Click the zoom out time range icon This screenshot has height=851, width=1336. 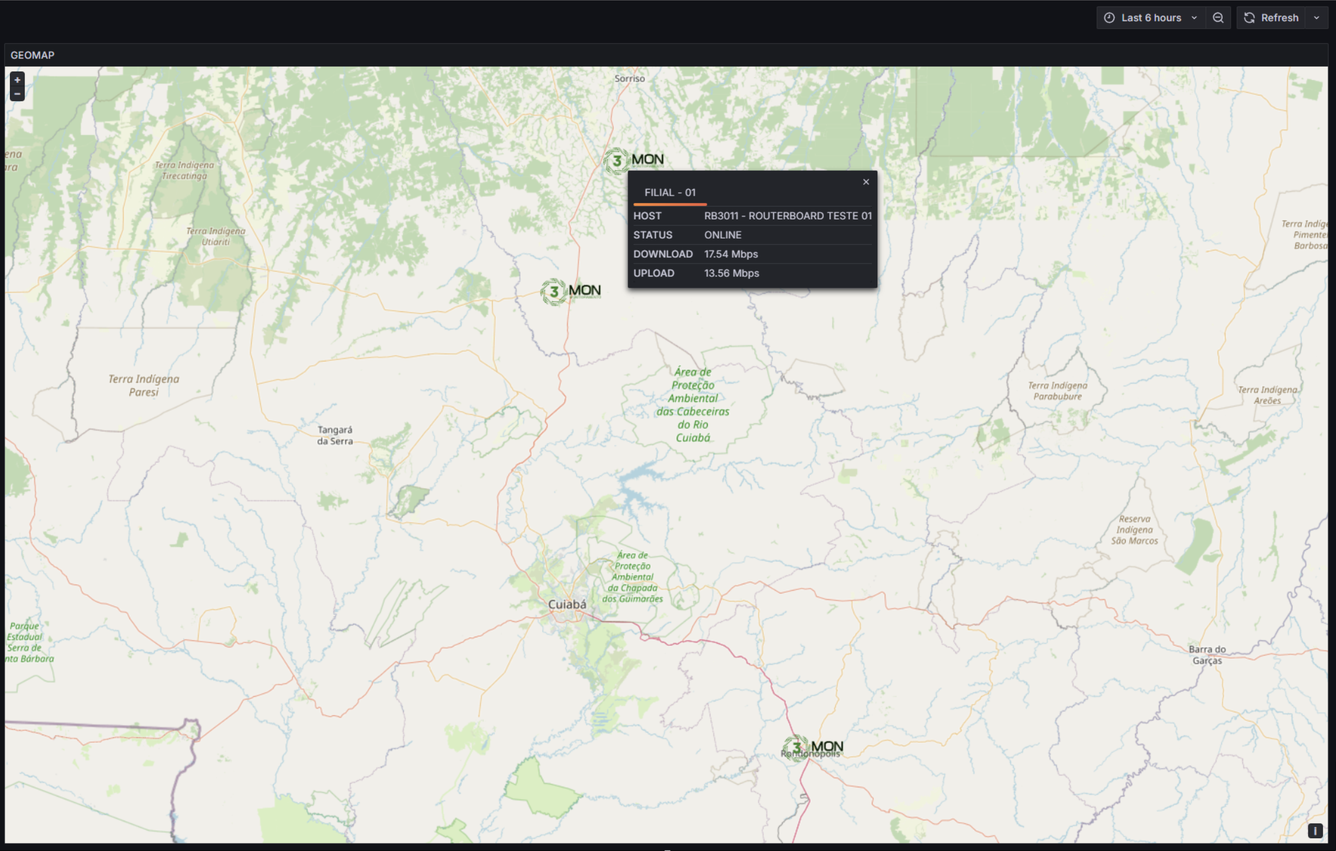click(1218, 18)
